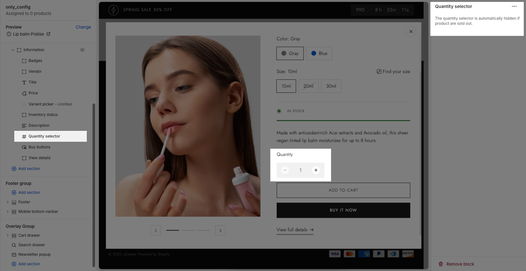Choose the 30ml size option

[x=331, y=86]
